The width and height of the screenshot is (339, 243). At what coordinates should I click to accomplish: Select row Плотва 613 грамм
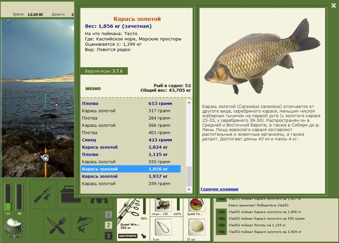pos(131,104)
